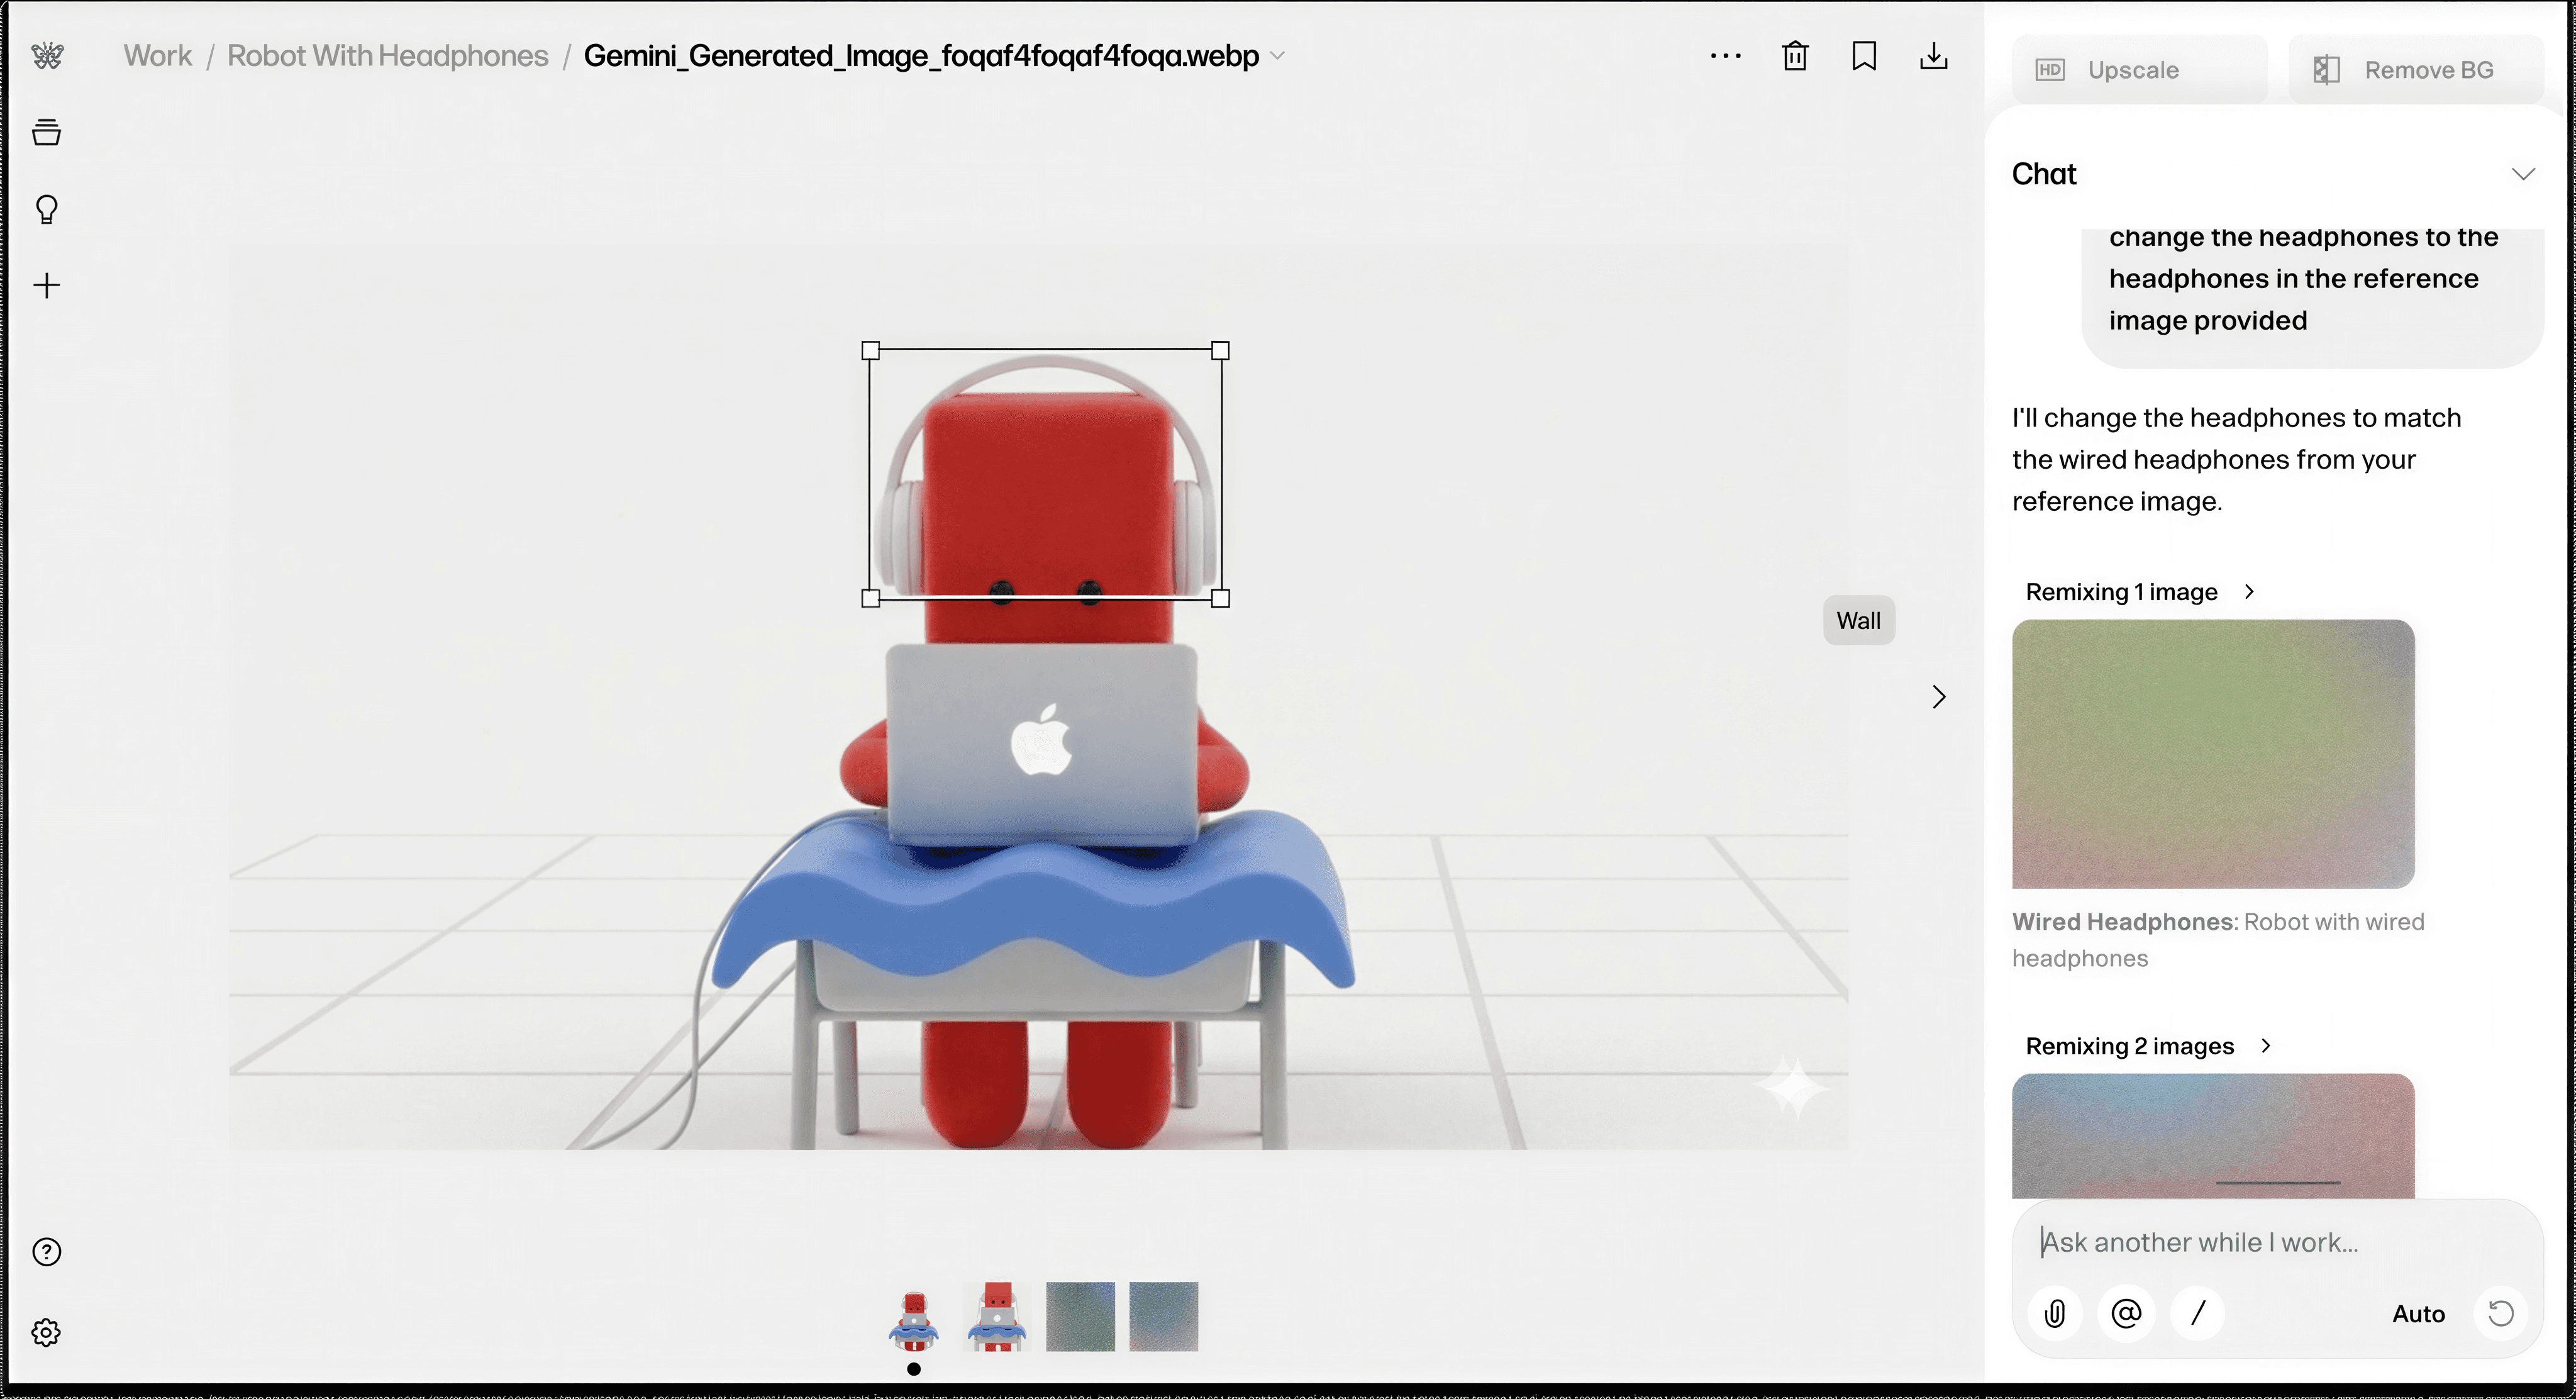Open the three-dot more options menu
The image size is (2576, 1399).
1725,56
